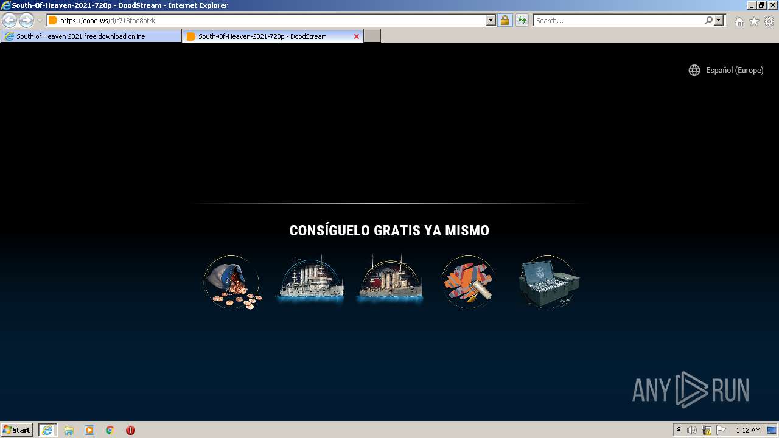Screen dimensions: 779x438
Task: Click the globe language icon
Action: coord(694,70)
